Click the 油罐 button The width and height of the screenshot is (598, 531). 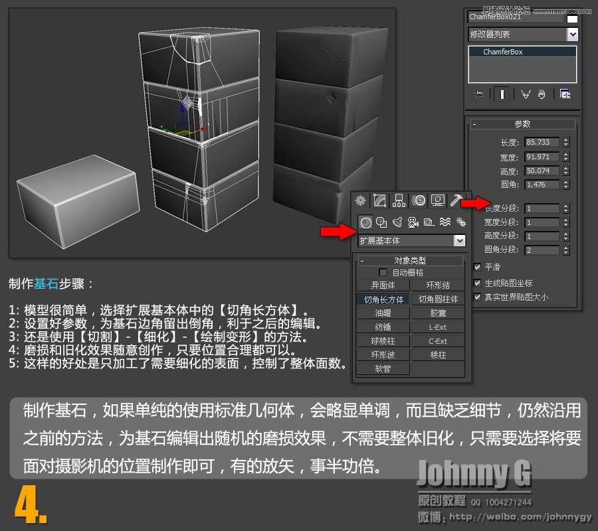[383, 313]
